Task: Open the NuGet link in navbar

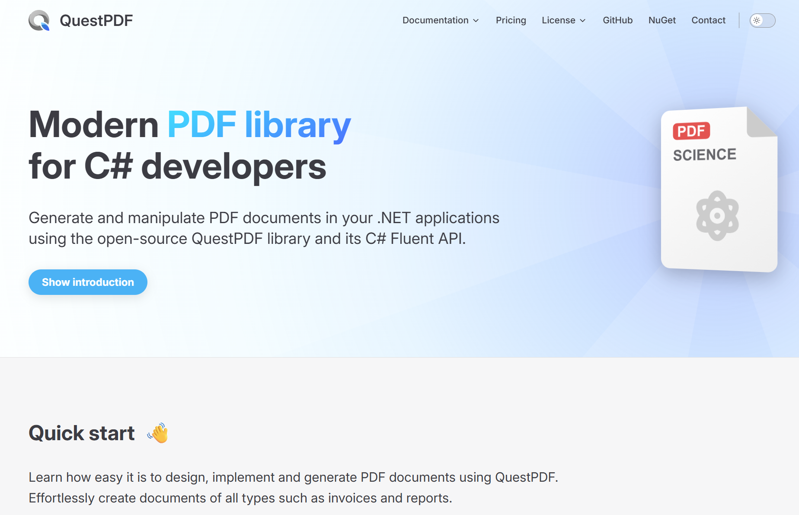Action: pos(662,20)
